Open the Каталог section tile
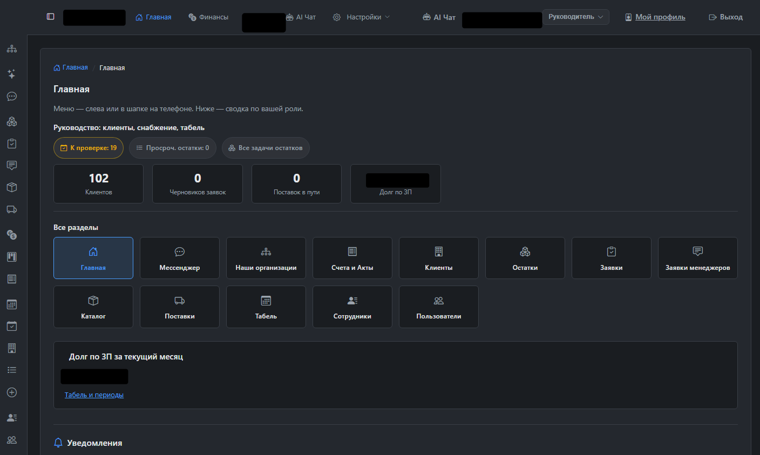The height and width of the screenshot is (455, 760). [93, 307]
